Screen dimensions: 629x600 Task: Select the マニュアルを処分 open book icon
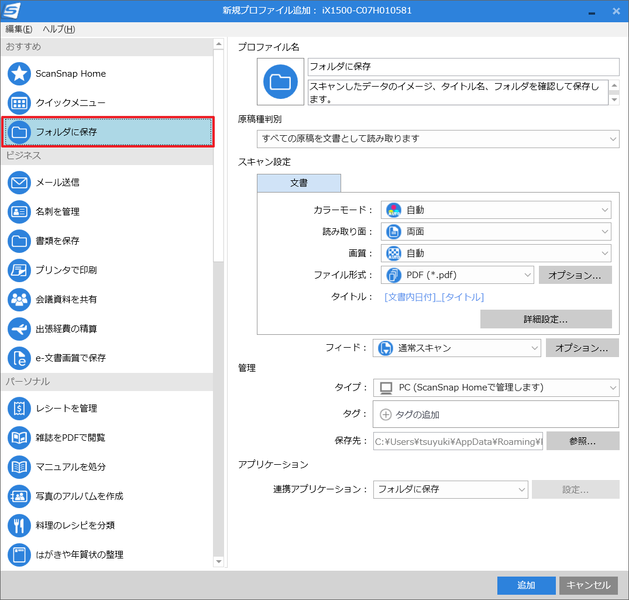19,467
